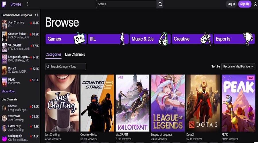Click zackrawrr name in Live Channels
The height and width of the screenshot is (143, 258).
tap(14, 116)
